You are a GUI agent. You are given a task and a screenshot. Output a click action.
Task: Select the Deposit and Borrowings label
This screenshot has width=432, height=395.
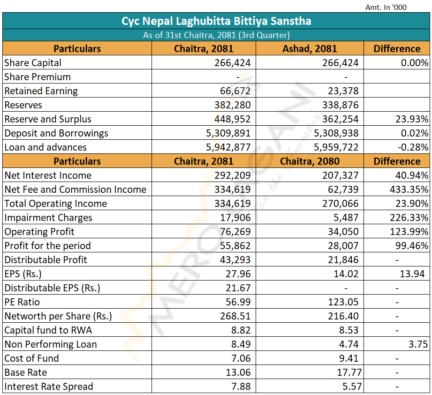(x=56, y=133)
